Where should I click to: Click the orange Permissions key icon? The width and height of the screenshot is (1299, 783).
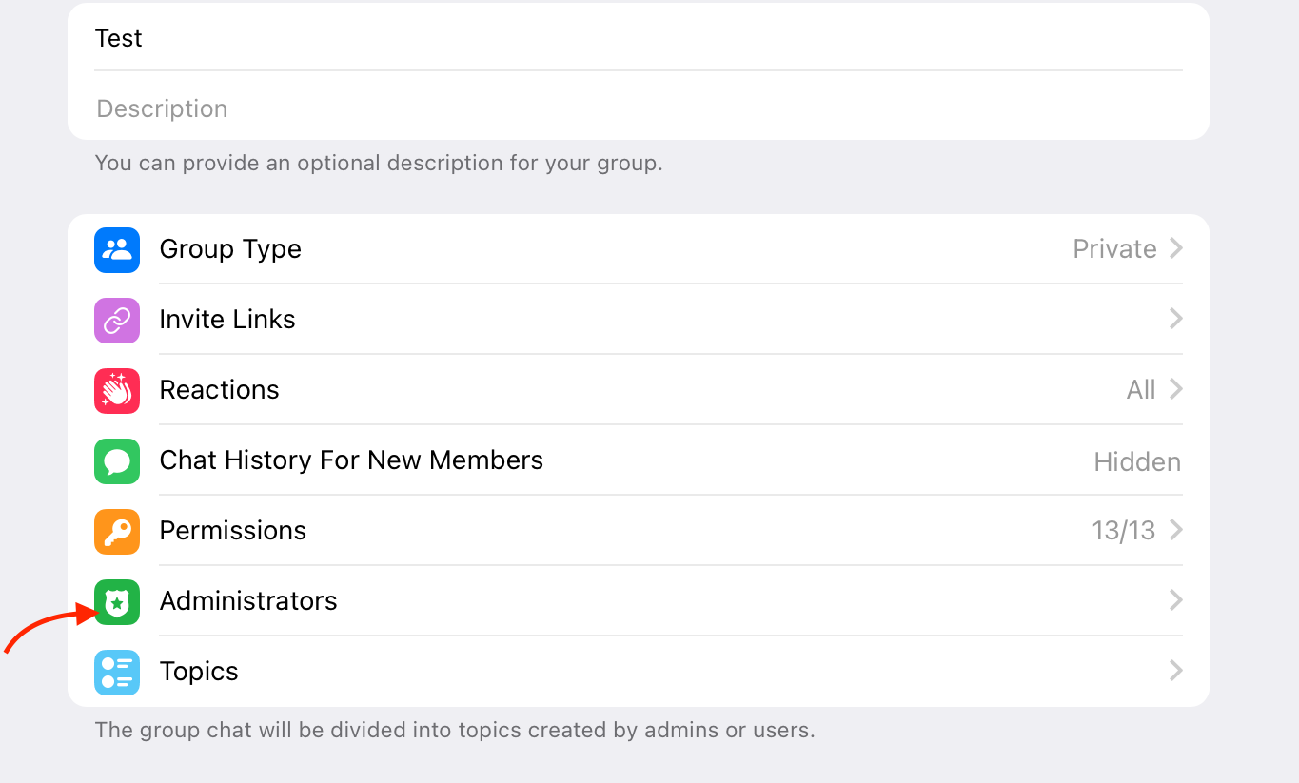(x=117, y=531)
